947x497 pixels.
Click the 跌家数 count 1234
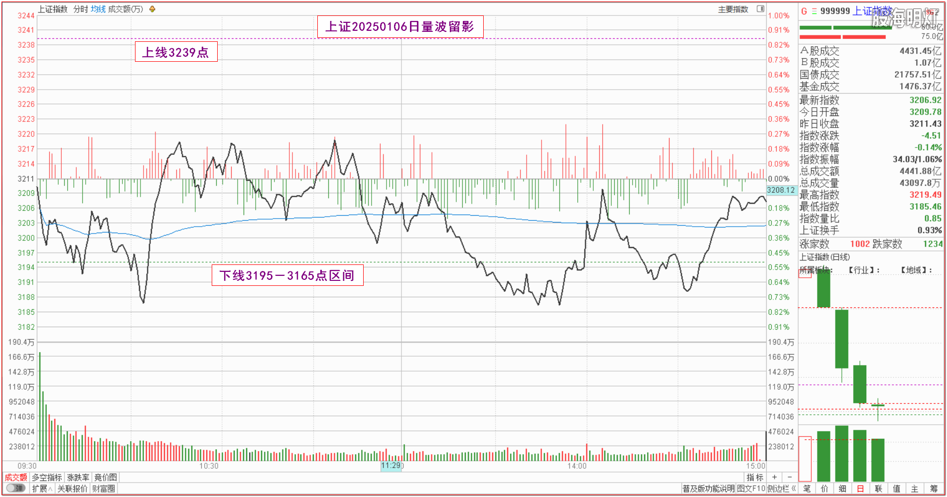click(x=933, y=244)
